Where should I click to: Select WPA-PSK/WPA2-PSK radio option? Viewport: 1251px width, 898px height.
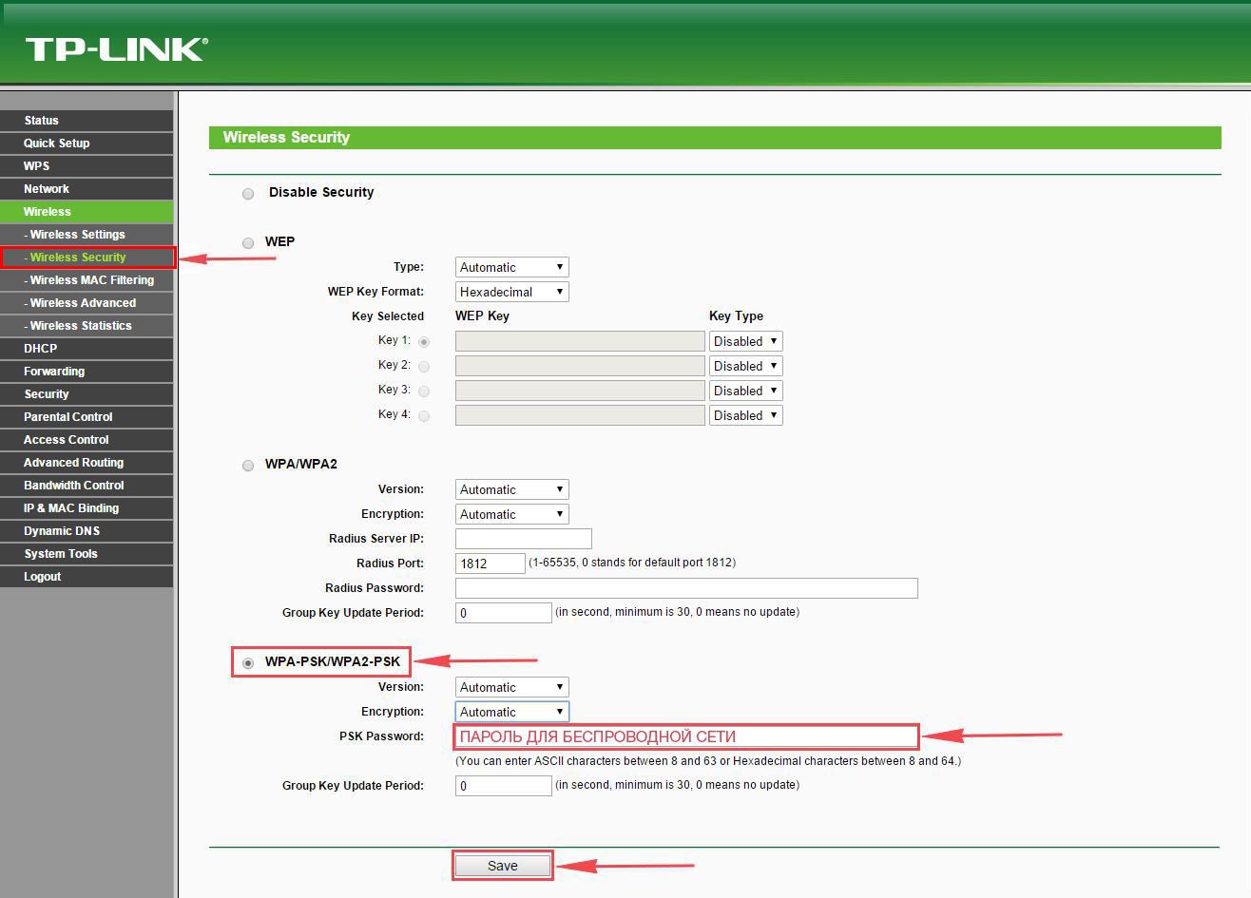click(x=248, y=662)
